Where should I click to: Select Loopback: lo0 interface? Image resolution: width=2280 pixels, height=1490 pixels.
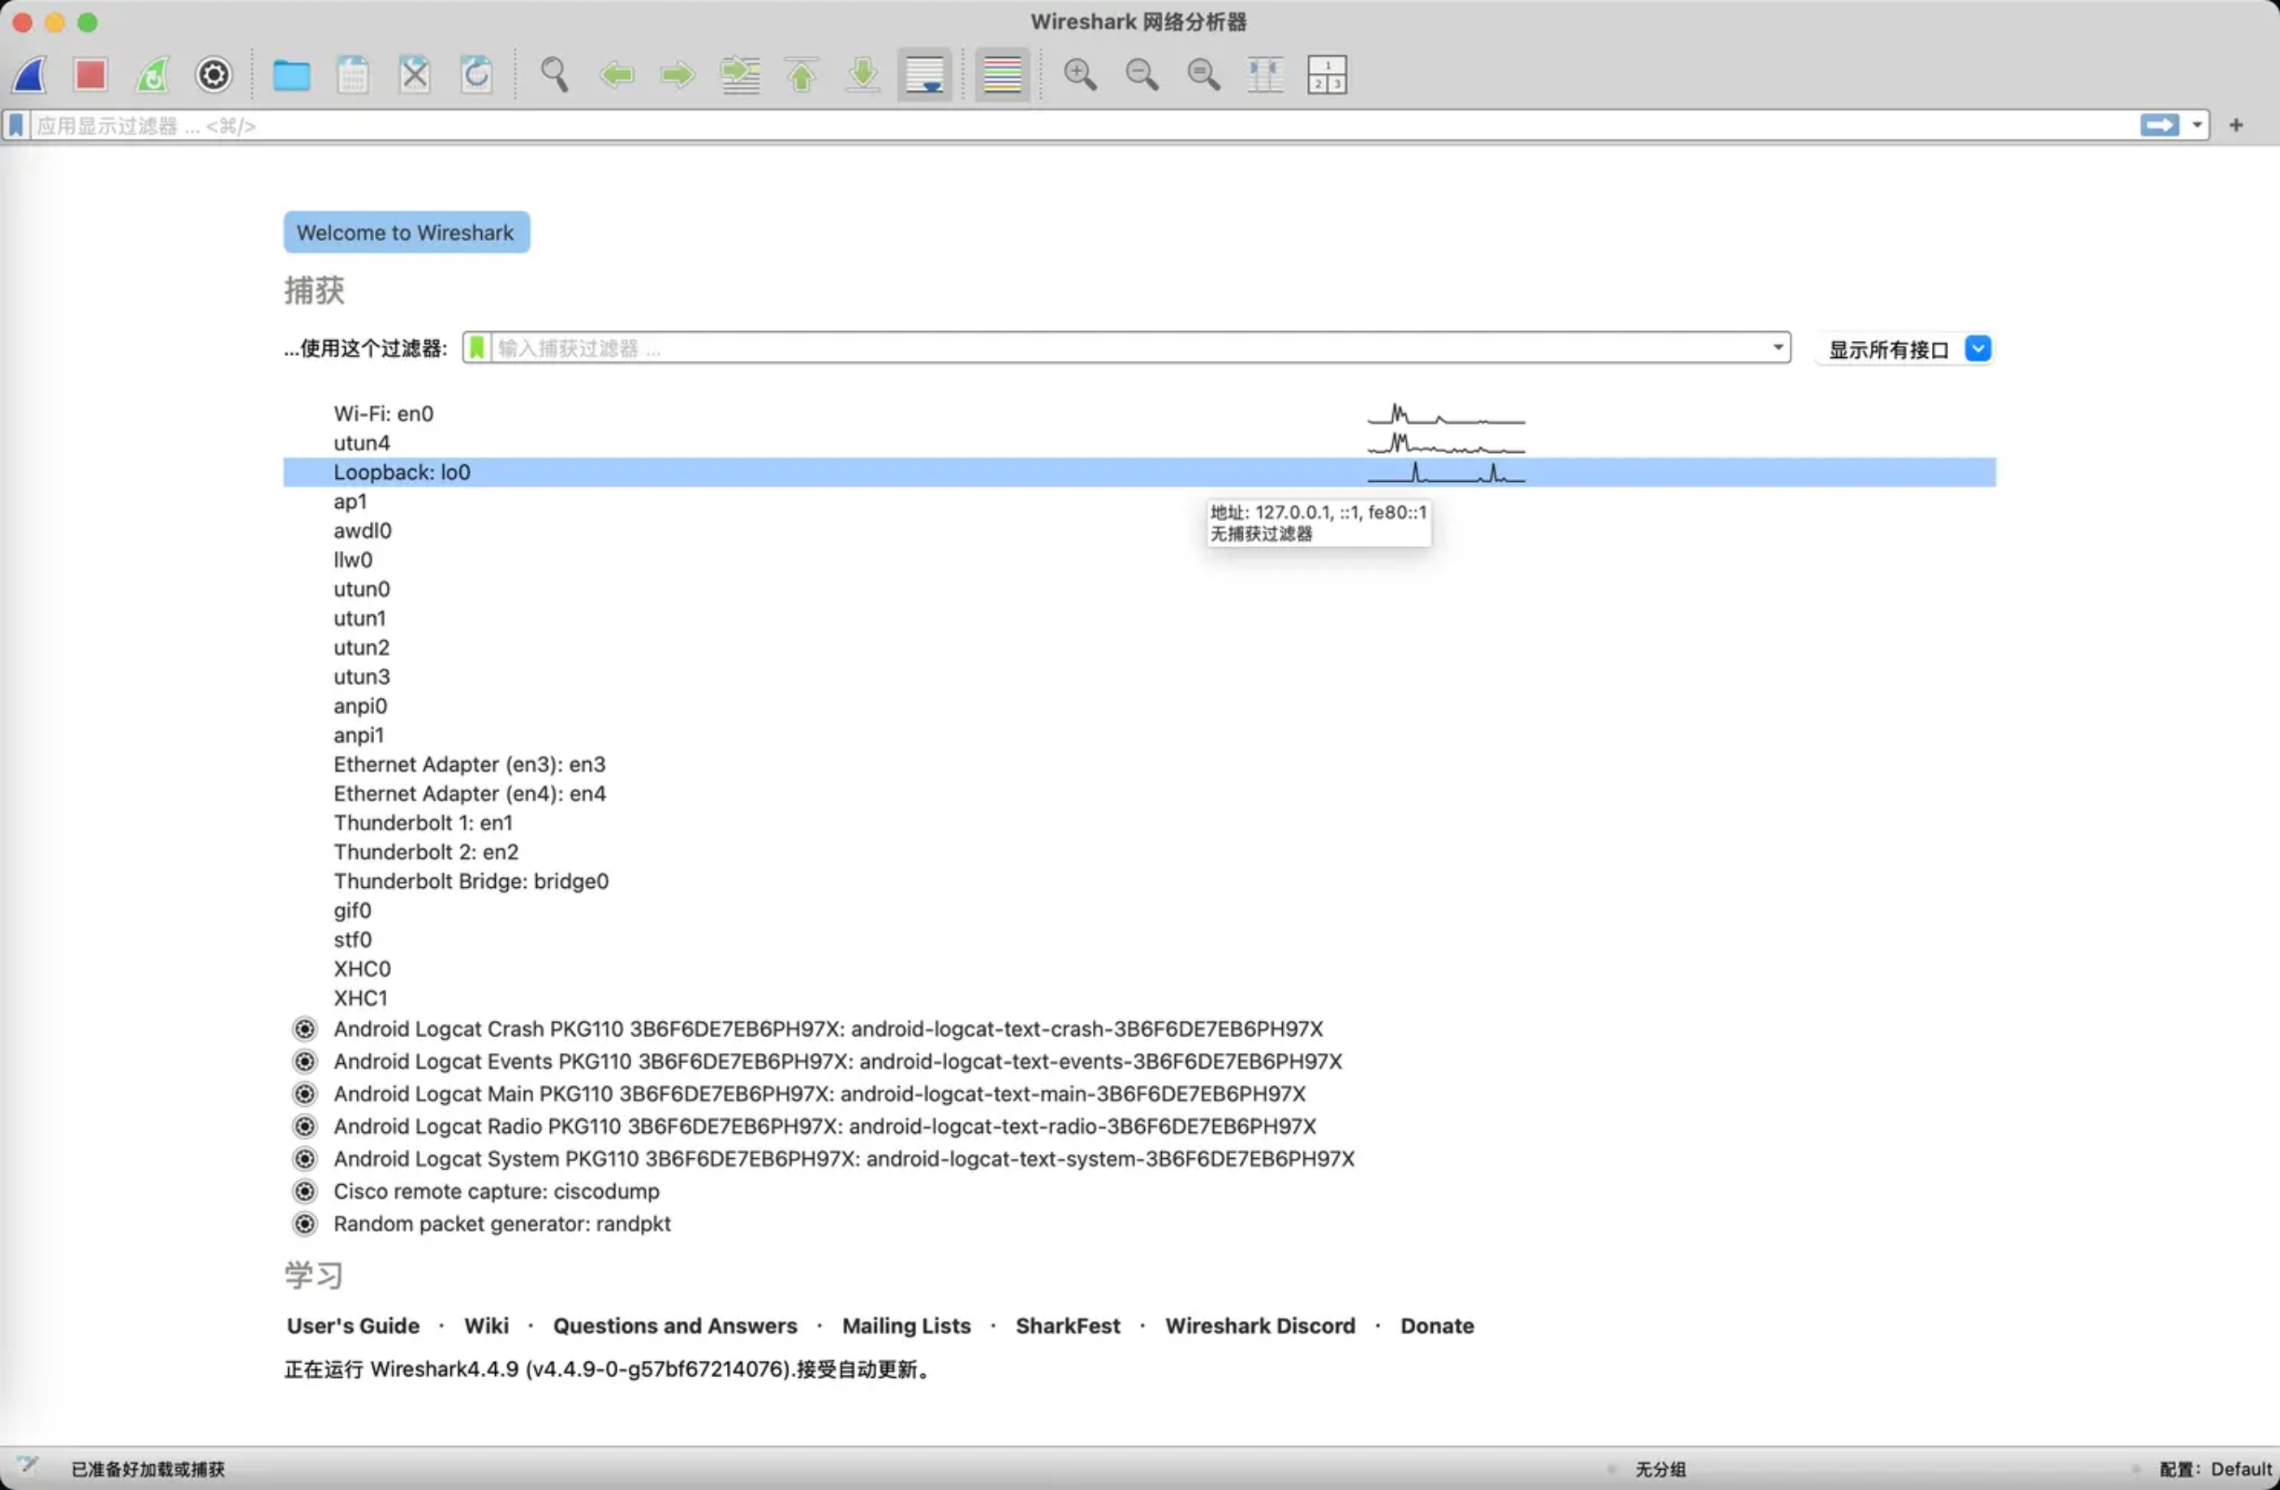click(x=1140, y=472)
